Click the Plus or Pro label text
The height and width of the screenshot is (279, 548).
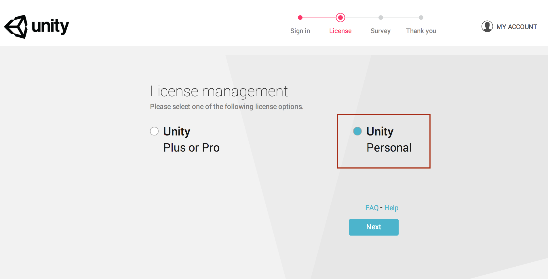(x=191, y=148)
